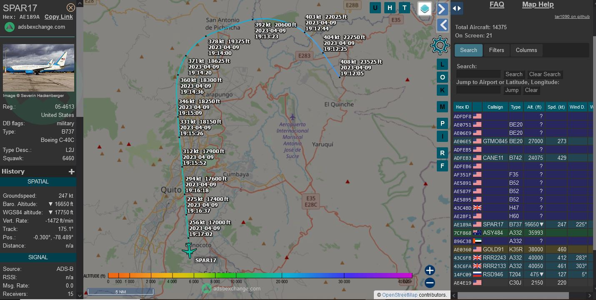Expand the History section plus sign
596x300 pixels.
coord(71,171)
